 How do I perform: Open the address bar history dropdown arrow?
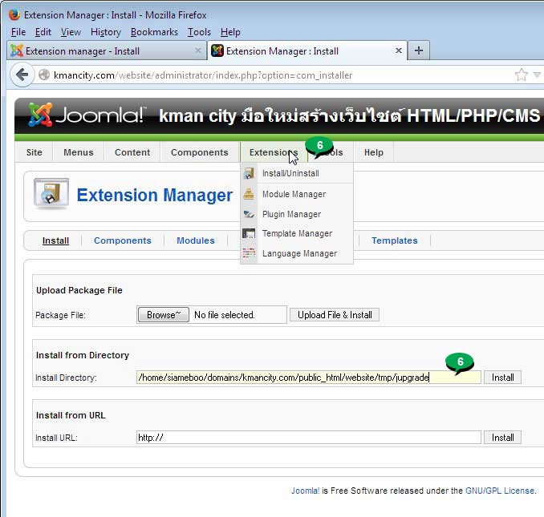pyautogui.click(x=537, y=75)
